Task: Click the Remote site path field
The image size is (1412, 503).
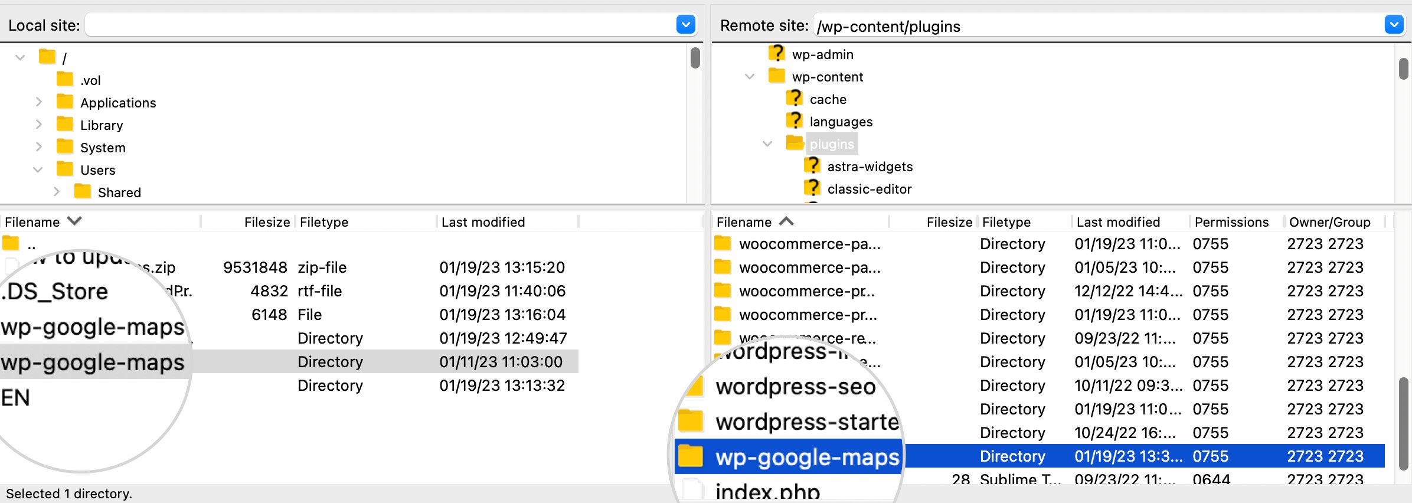Action: pos(1099,25)
